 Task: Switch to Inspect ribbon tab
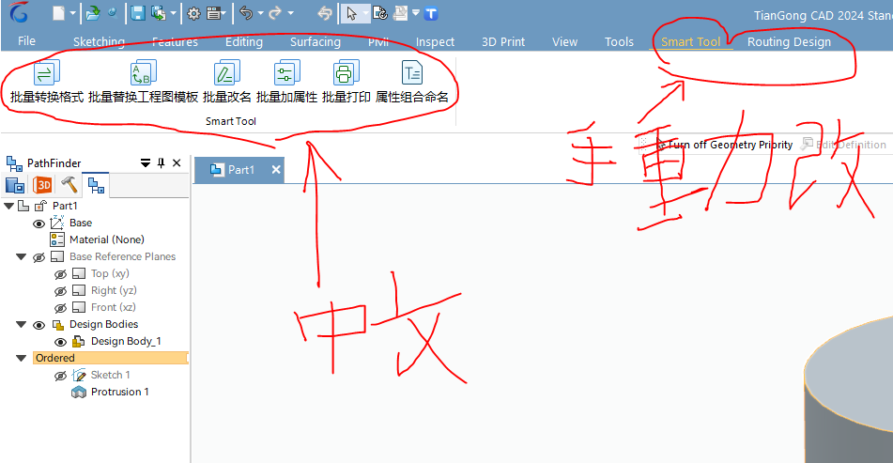tap(435, 41)
